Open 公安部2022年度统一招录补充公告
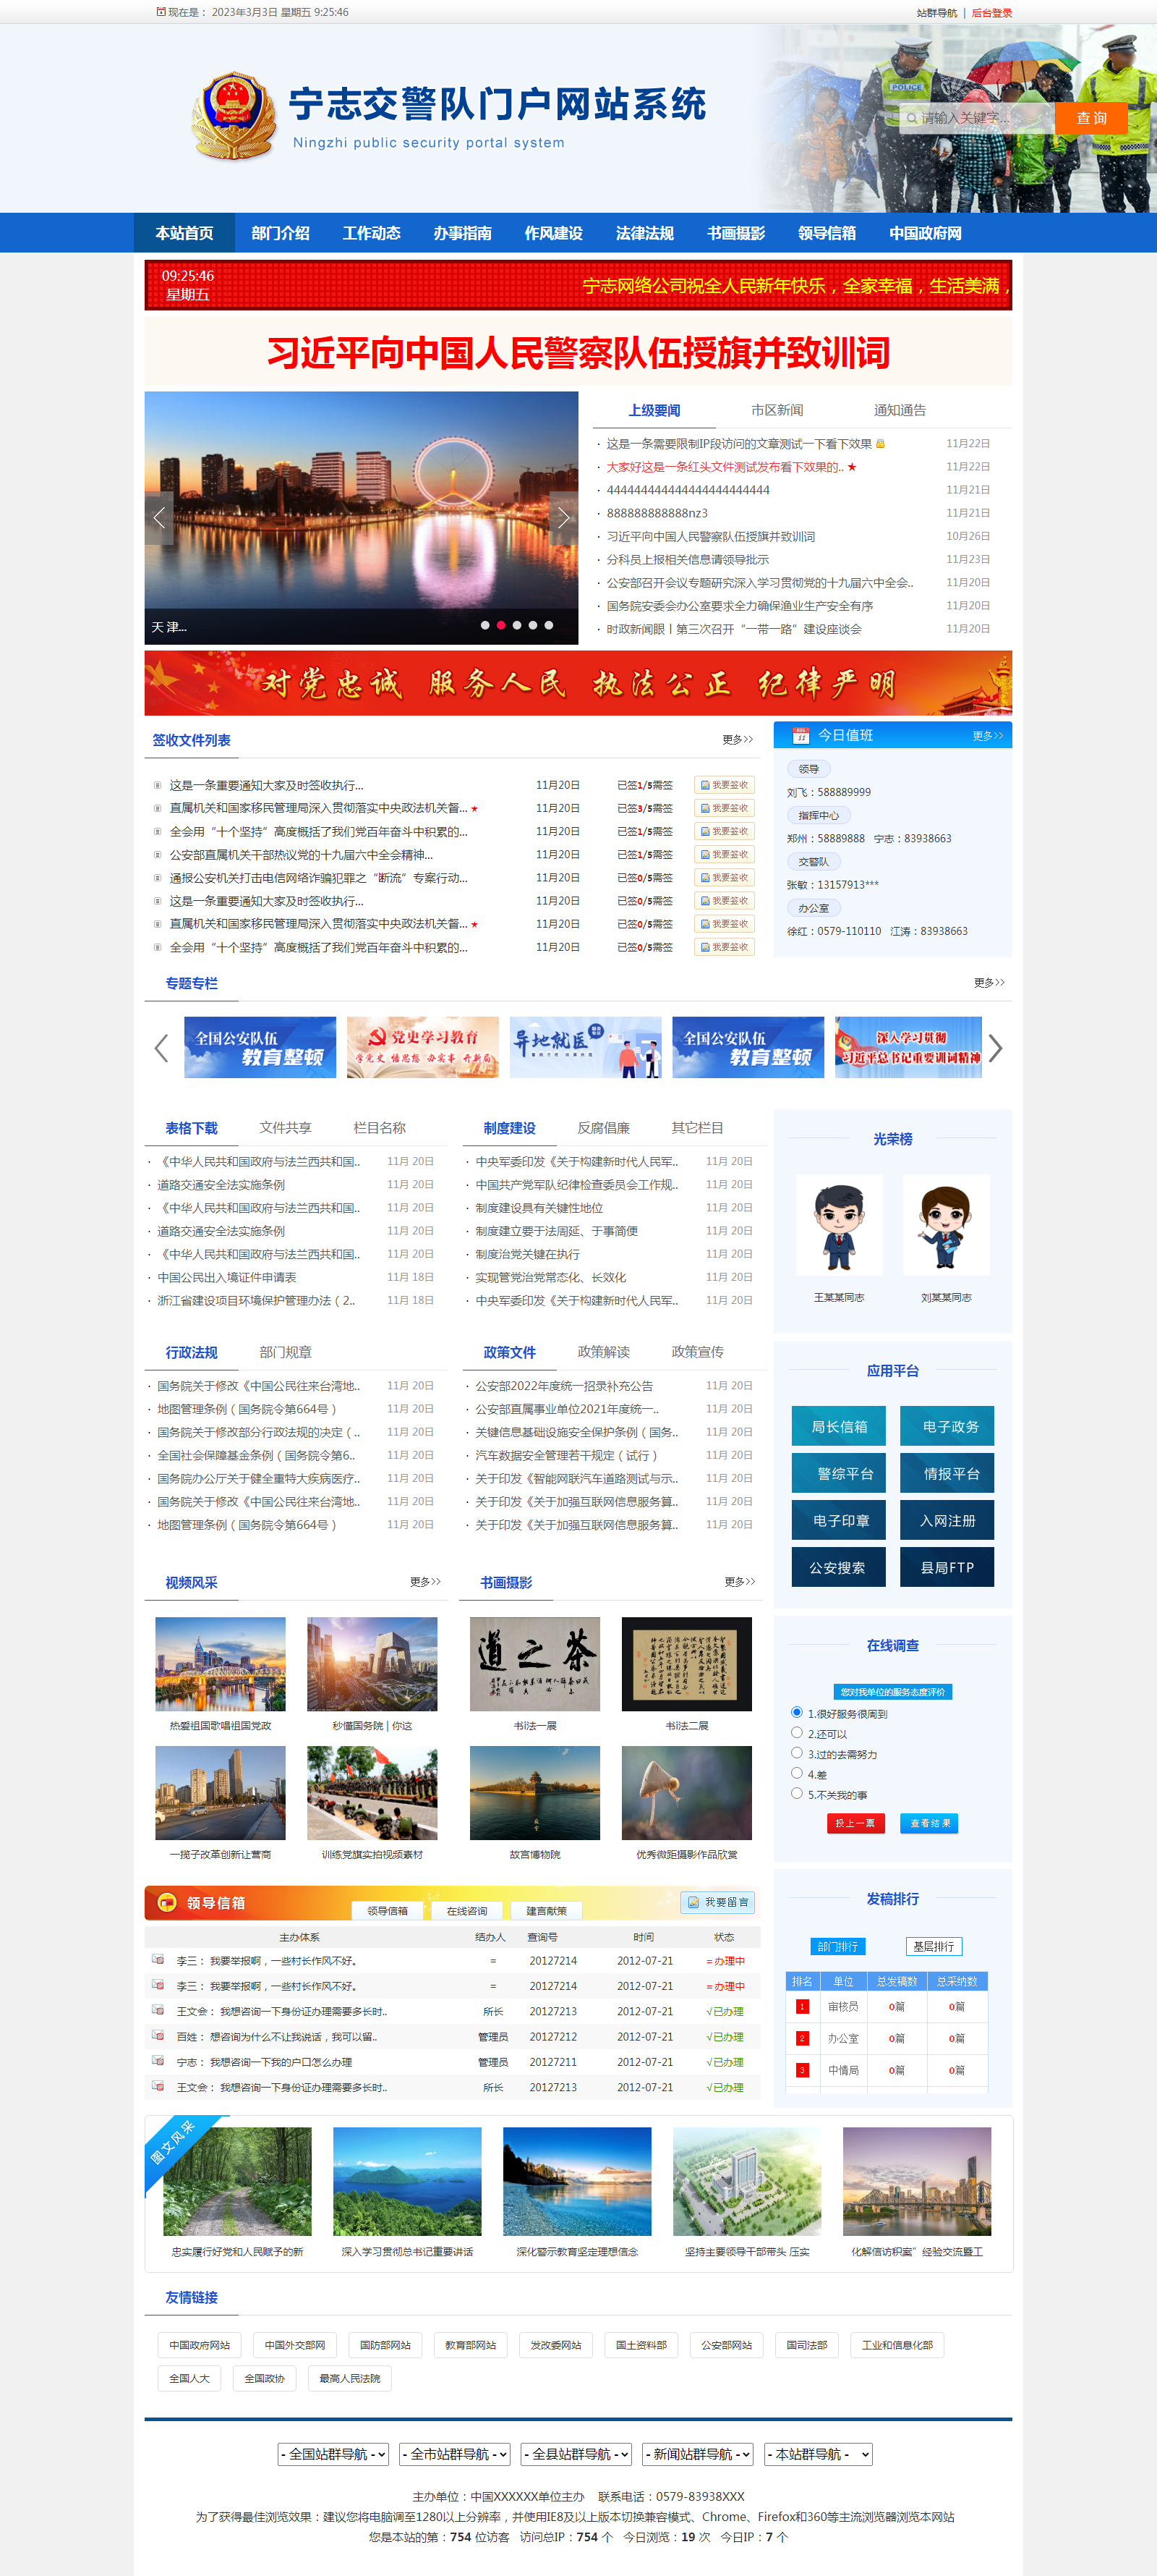 (x=565, y=1386)
